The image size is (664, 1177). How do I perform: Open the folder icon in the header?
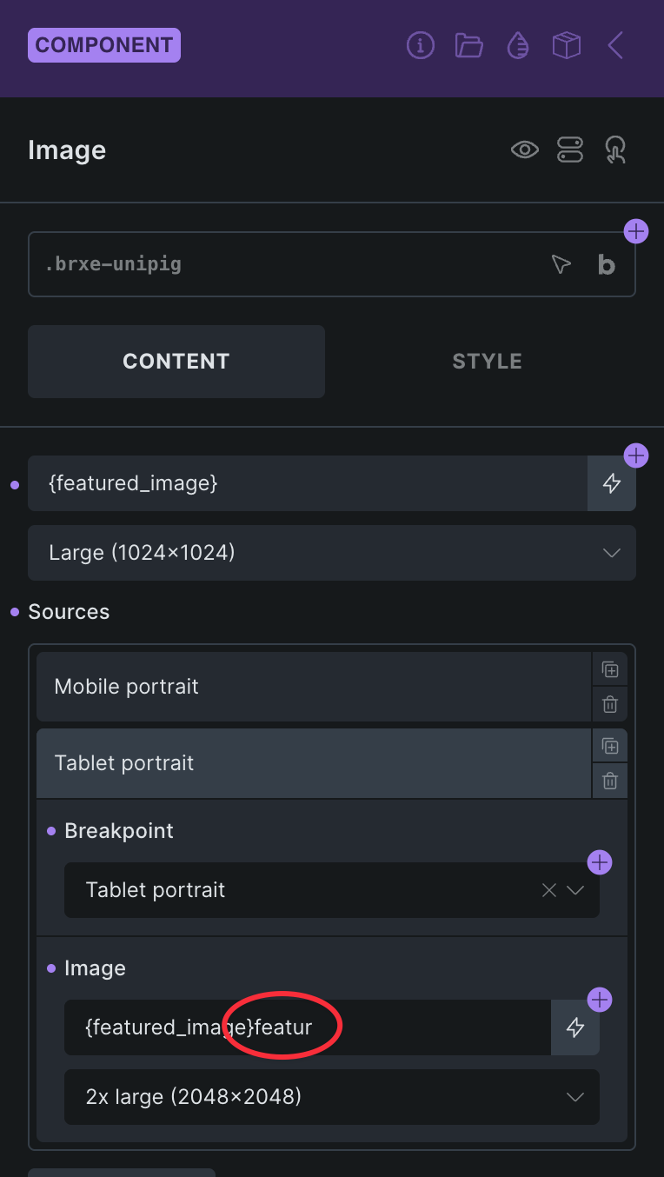click(469, 45)
